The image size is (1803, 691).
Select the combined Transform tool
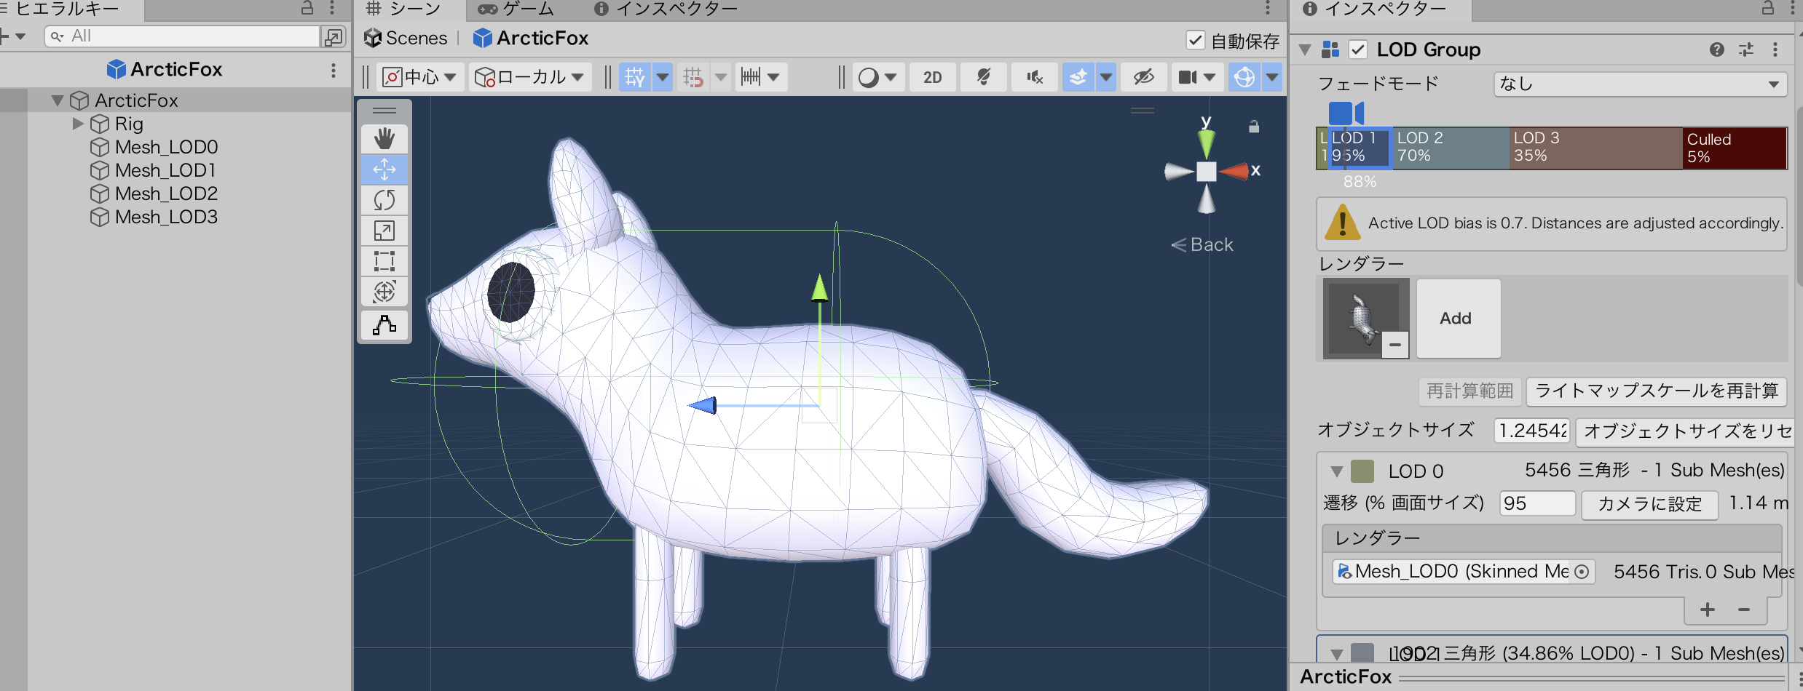pyautogui.click(x=384, y=292)
